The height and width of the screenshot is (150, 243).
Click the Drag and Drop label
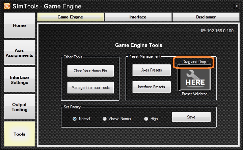(194, 62)
